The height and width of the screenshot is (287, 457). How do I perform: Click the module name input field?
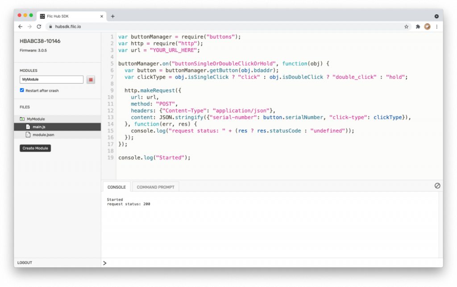pyautogui.click(x=51, y=80)
